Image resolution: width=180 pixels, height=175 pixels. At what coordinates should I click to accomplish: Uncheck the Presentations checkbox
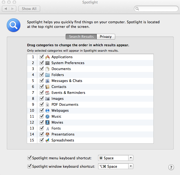41,134
